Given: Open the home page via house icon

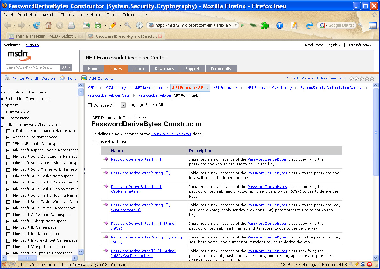Looking at the screenshot, I should pos(48,25).
